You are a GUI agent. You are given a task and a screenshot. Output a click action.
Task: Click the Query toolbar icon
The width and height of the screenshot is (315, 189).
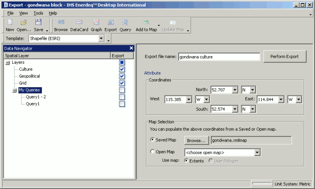[x=125, y=22]
